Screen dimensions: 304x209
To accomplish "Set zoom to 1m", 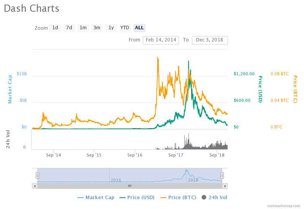I will 83,28.
